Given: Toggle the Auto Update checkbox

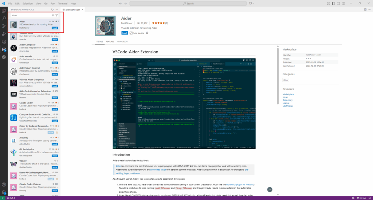Looking at the screenshot, I should (x=131, y=33).
